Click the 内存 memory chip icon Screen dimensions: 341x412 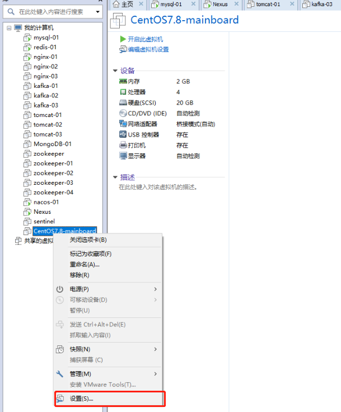coord(123,81)
